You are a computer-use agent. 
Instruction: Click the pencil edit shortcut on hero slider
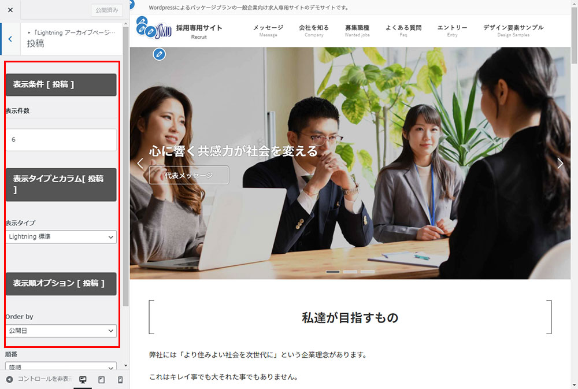point(160,54)
